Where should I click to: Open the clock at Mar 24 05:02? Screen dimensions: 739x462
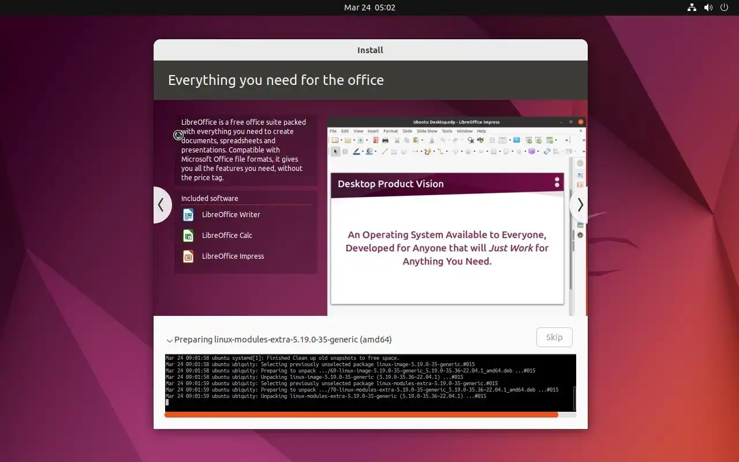pyautogui.click(x=369, y=8)
